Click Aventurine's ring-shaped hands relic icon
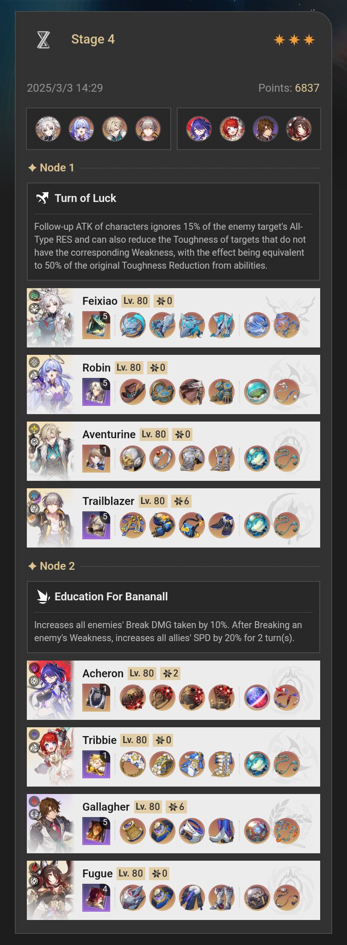Image resolution: width=347 pixels, height=945 pixels. point(162,459)
